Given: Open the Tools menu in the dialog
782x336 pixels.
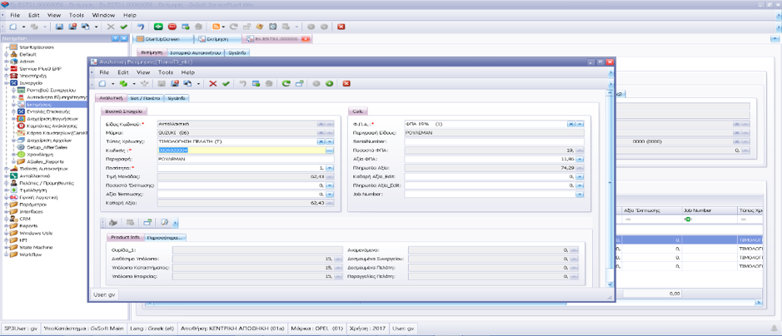Looking at the screenshot, I should coord(165,72).
